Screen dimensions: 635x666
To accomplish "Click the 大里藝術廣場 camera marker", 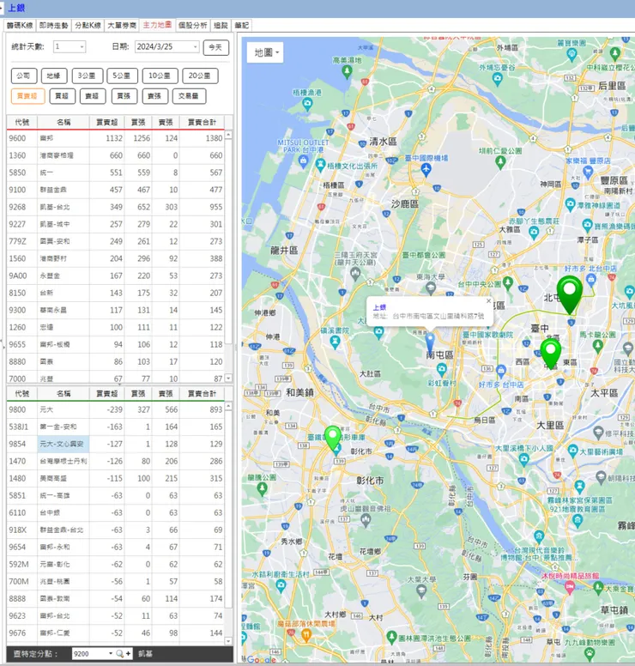I will pyautogui.click(x=572, y=451).
